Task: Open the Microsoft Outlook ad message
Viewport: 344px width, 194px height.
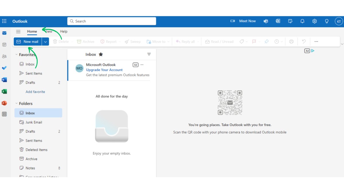Action: pyautogui.click(x=112, y=70)
